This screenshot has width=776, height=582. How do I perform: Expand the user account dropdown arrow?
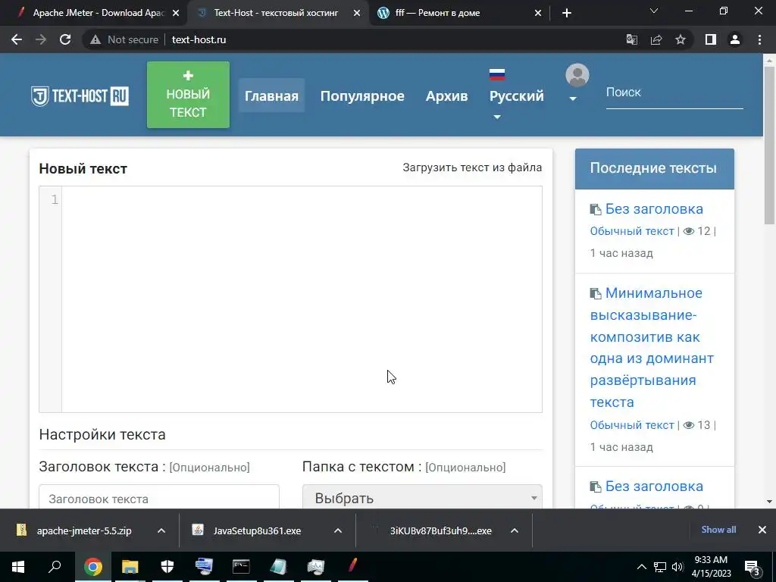[573, 99]
